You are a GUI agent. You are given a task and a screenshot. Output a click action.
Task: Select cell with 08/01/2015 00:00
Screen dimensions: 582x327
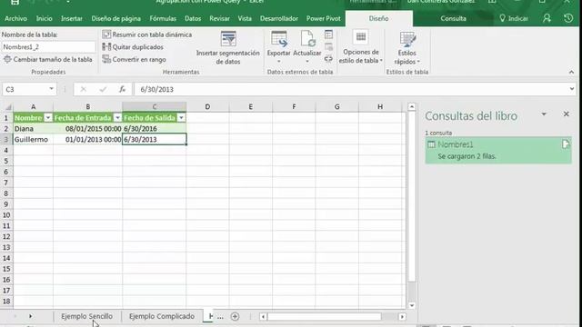[x=87, y=129]
